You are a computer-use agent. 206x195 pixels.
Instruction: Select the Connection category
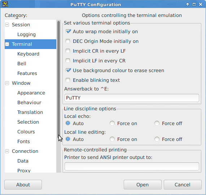(25, 151)
